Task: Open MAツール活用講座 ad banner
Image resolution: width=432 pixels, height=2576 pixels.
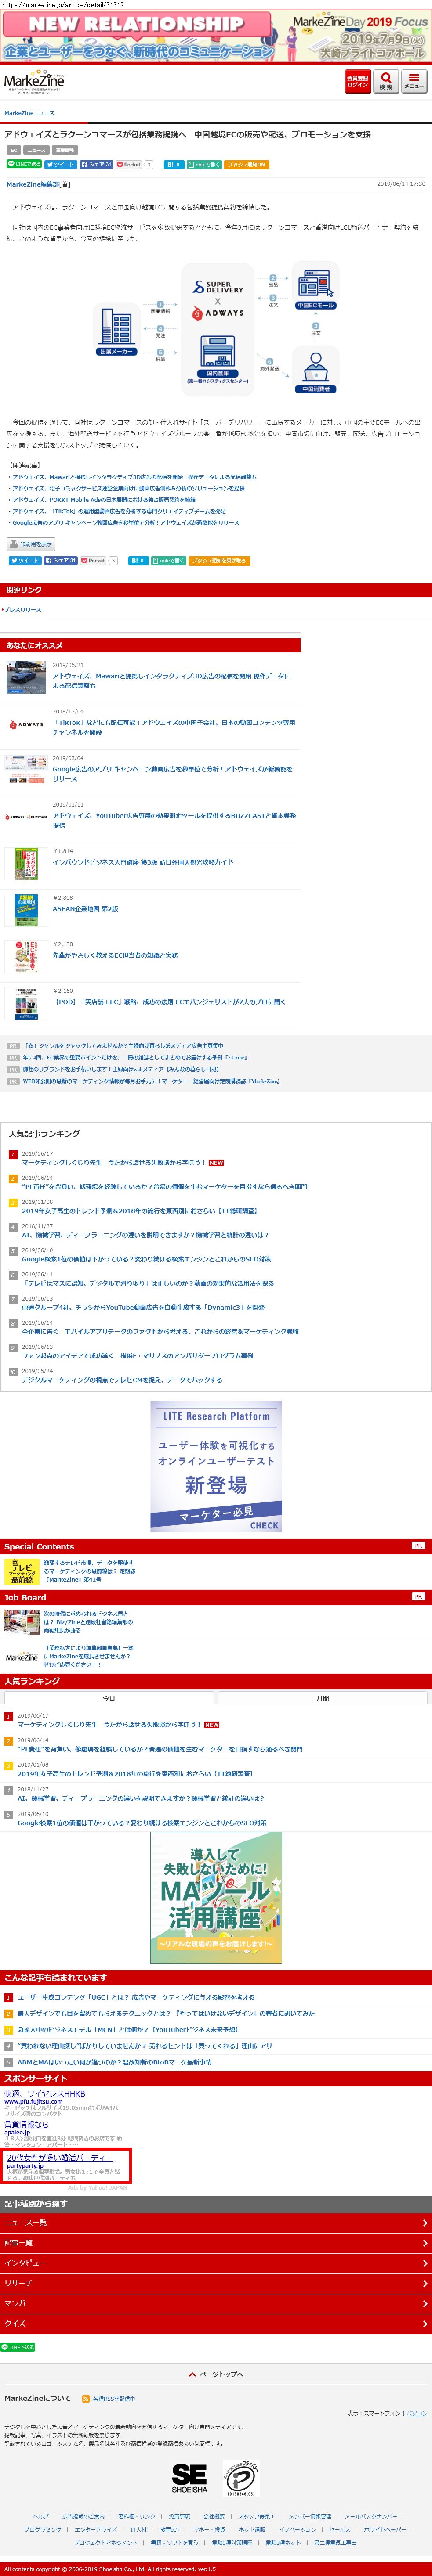Action: point(216,1899)
